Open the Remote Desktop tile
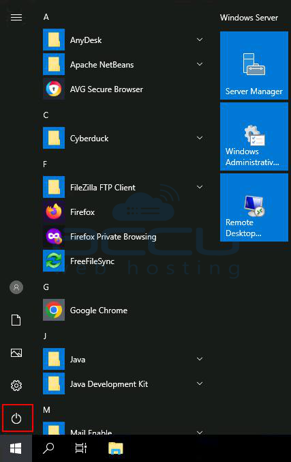Screen dimensions: 291x462 pyautogui.click(x=254, y=207)
